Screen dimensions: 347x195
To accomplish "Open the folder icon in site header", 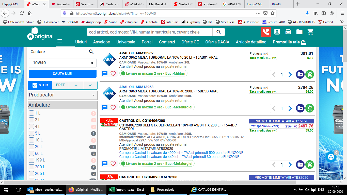I will [x=299, y=32].
